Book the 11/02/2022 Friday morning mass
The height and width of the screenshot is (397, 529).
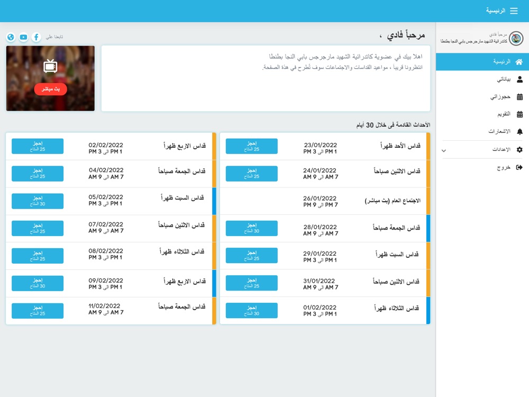(x=38, y=311)
